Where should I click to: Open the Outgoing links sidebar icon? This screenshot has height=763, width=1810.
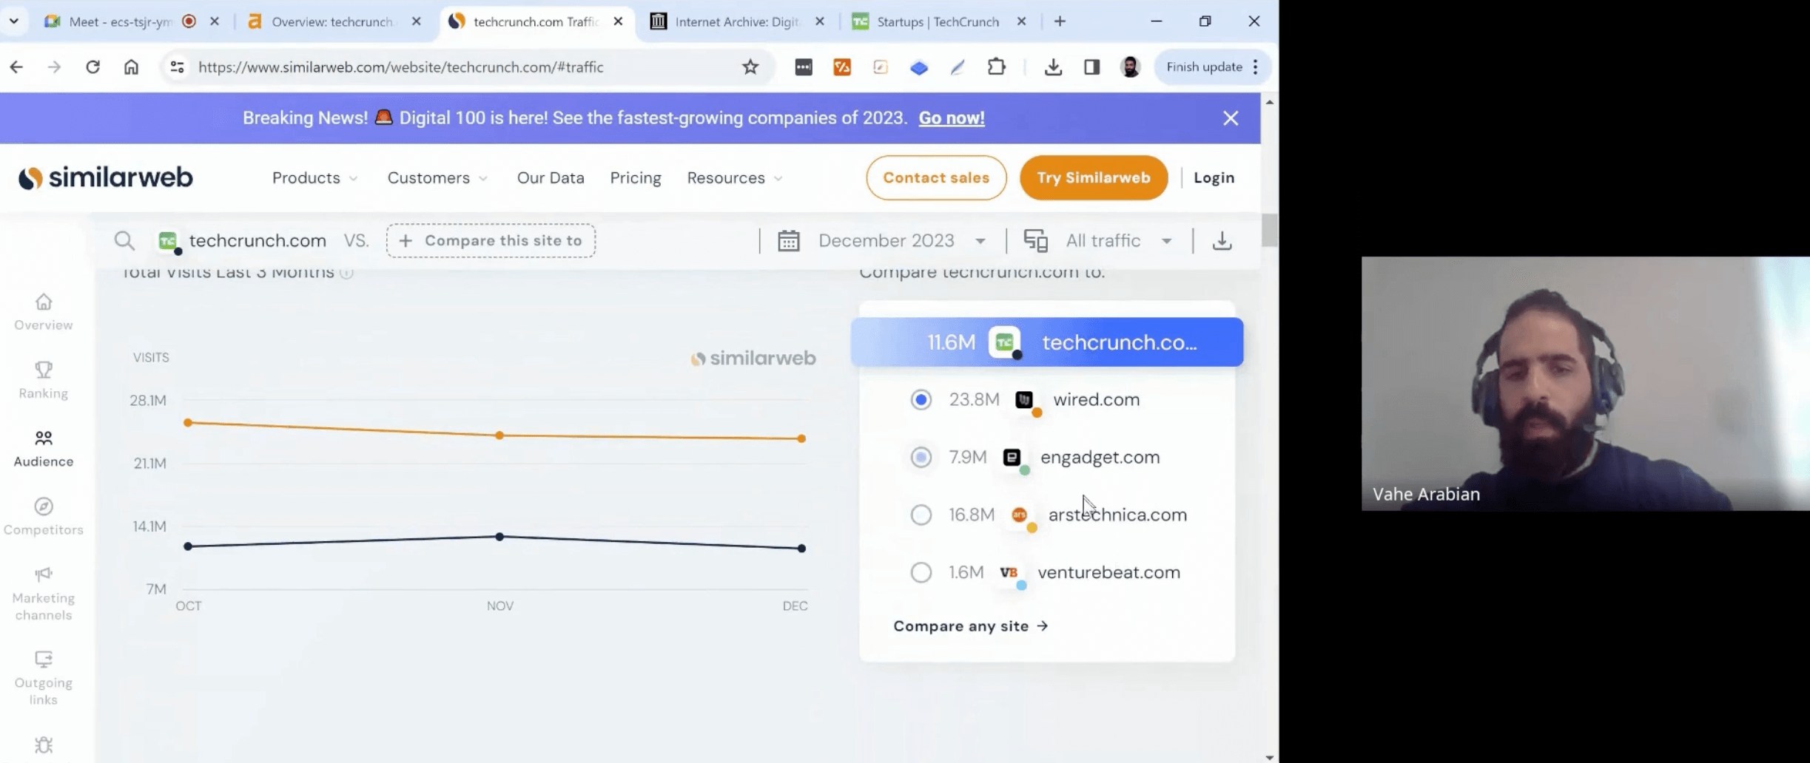(x=44, y=659)
